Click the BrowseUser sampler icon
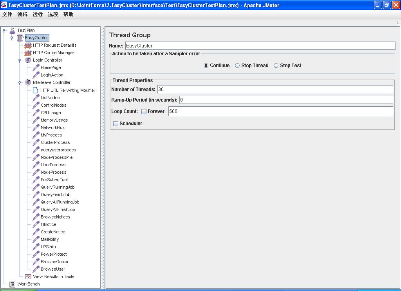 (36, 269)
